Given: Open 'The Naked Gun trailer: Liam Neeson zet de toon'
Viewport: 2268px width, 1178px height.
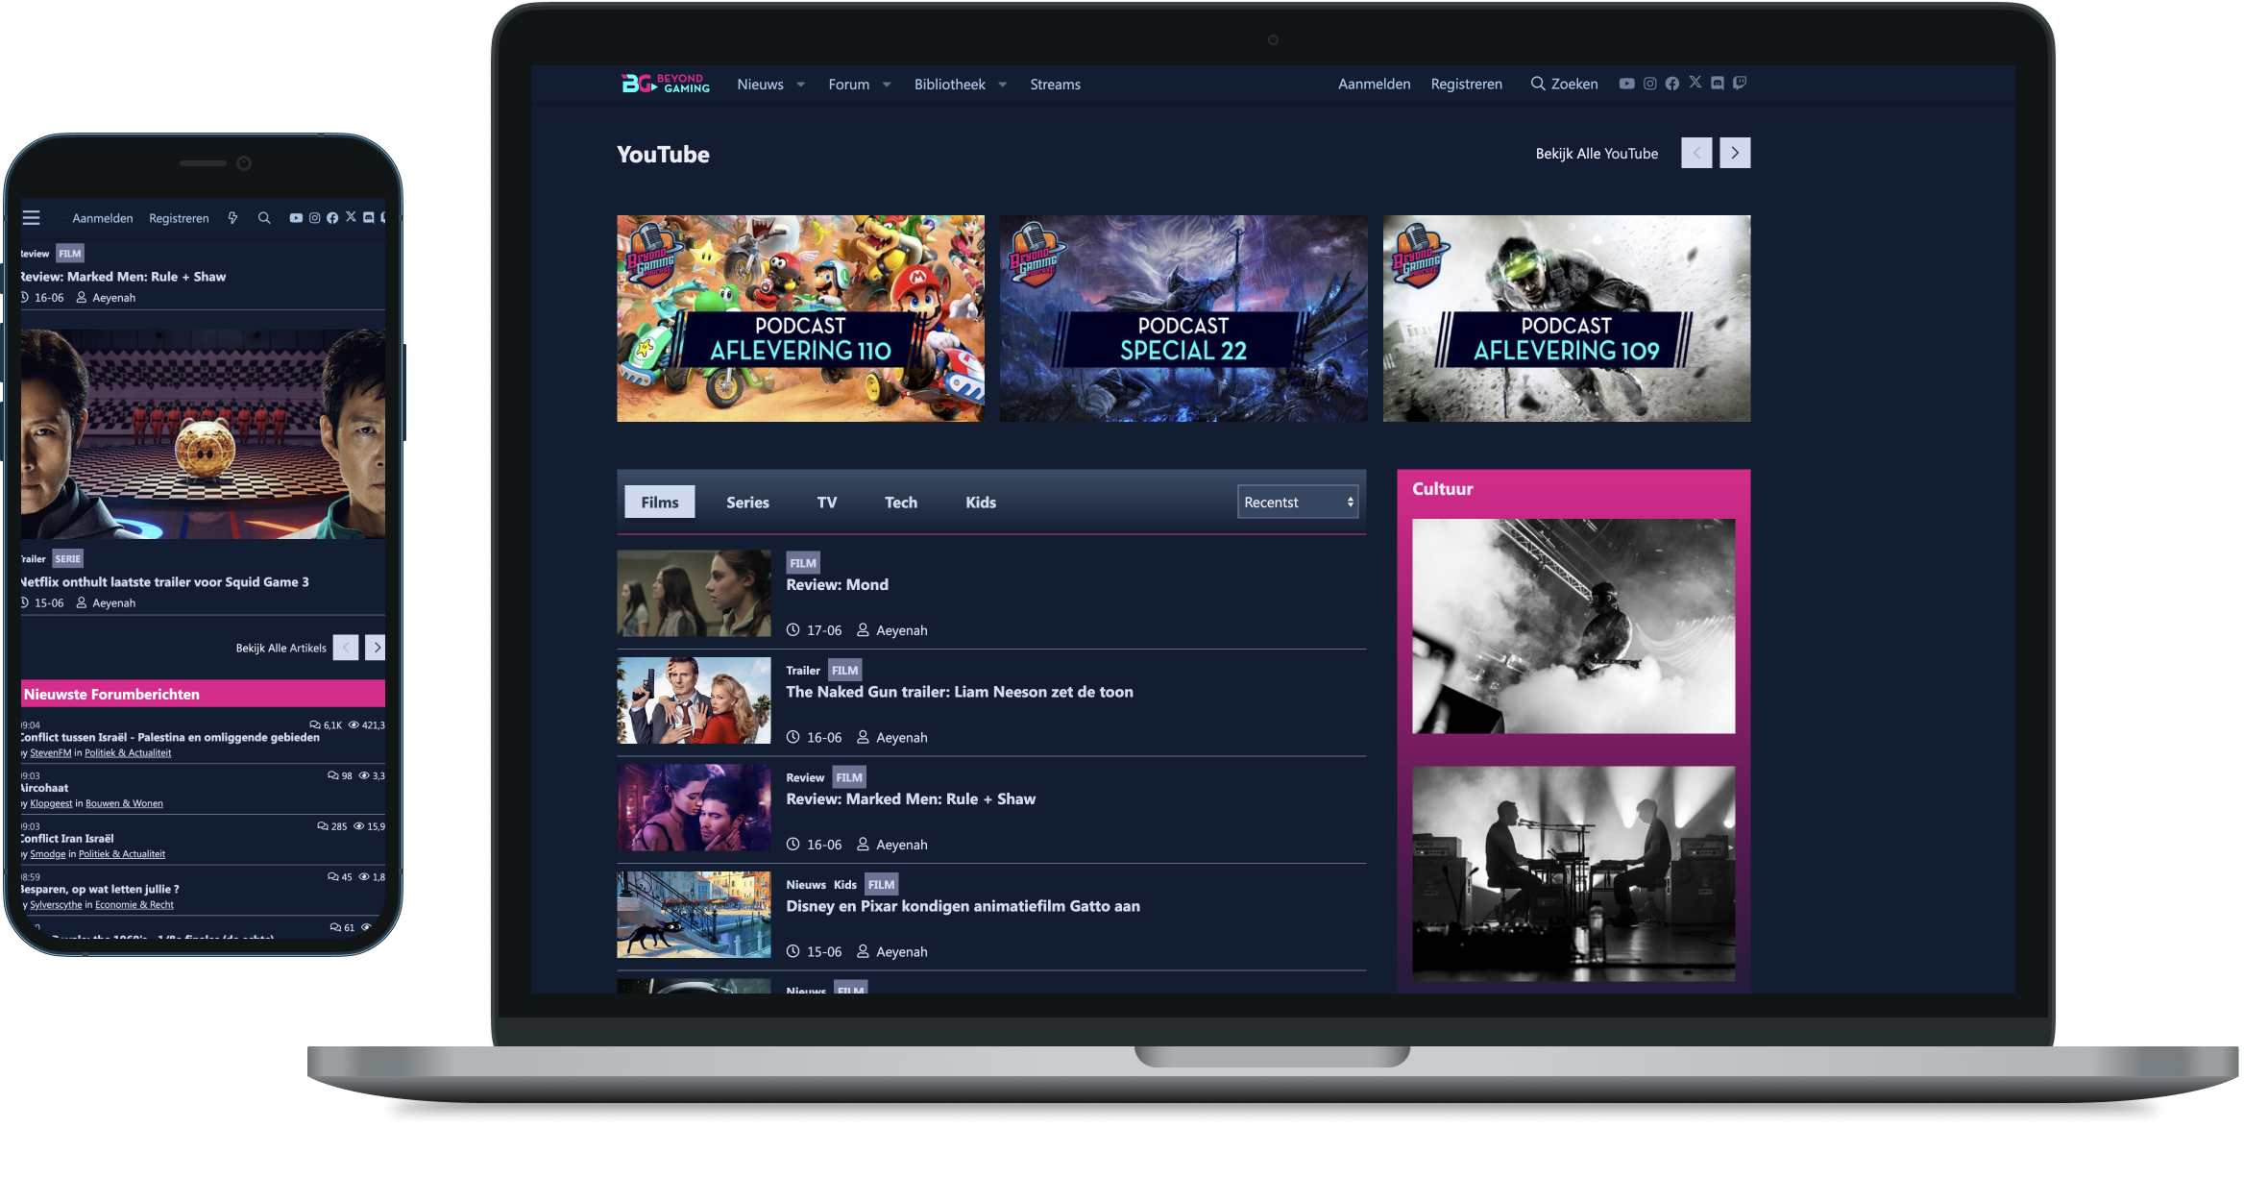Looking at the screenshot, I should click(x=960, y=692).
